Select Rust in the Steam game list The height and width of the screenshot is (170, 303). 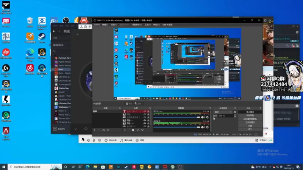61,69
